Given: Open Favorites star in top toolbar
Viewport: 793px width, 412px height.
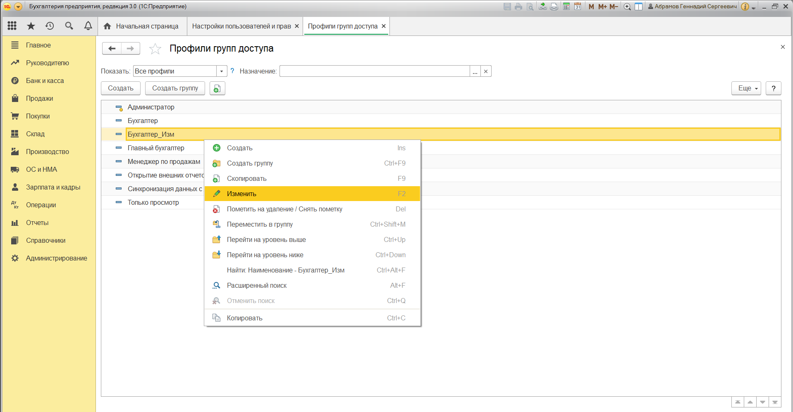Looking at the screenshot, I should pyautogui.click(x=31, y=26).
